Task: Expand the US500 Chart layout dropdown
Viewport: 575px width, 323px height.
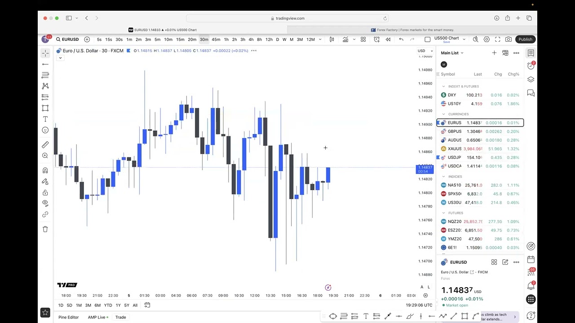Action: click(463, 39)
